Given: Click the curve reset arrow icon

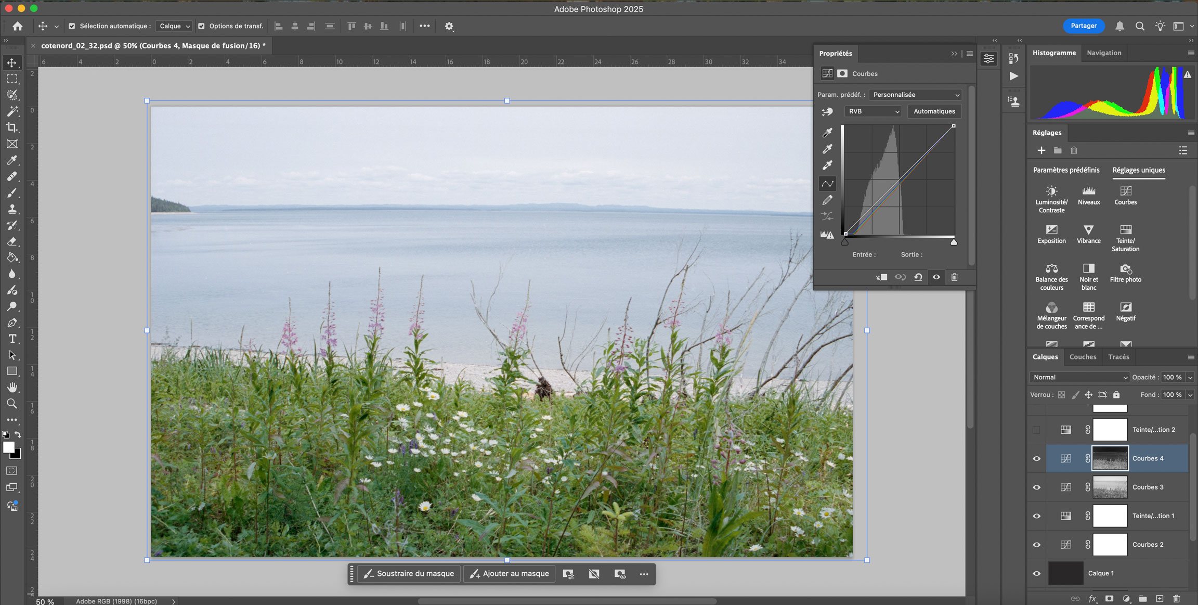Looking at the screenshot, I should (x=918, y=277).
